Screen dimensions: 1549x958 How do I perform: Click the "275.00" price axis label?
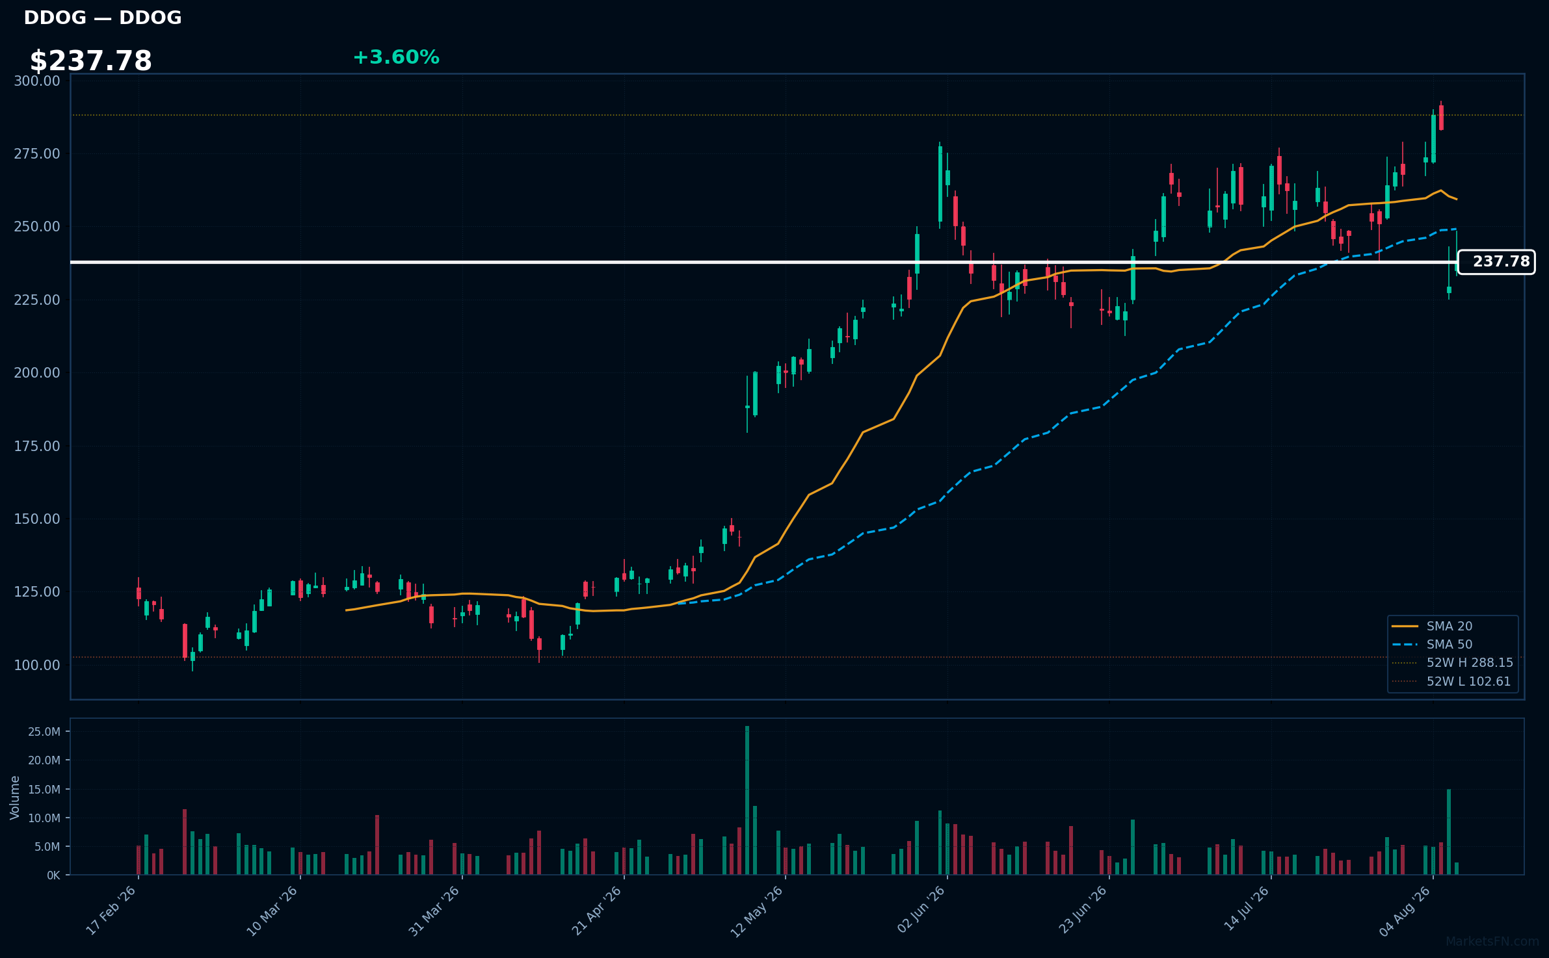pos(37,154)
